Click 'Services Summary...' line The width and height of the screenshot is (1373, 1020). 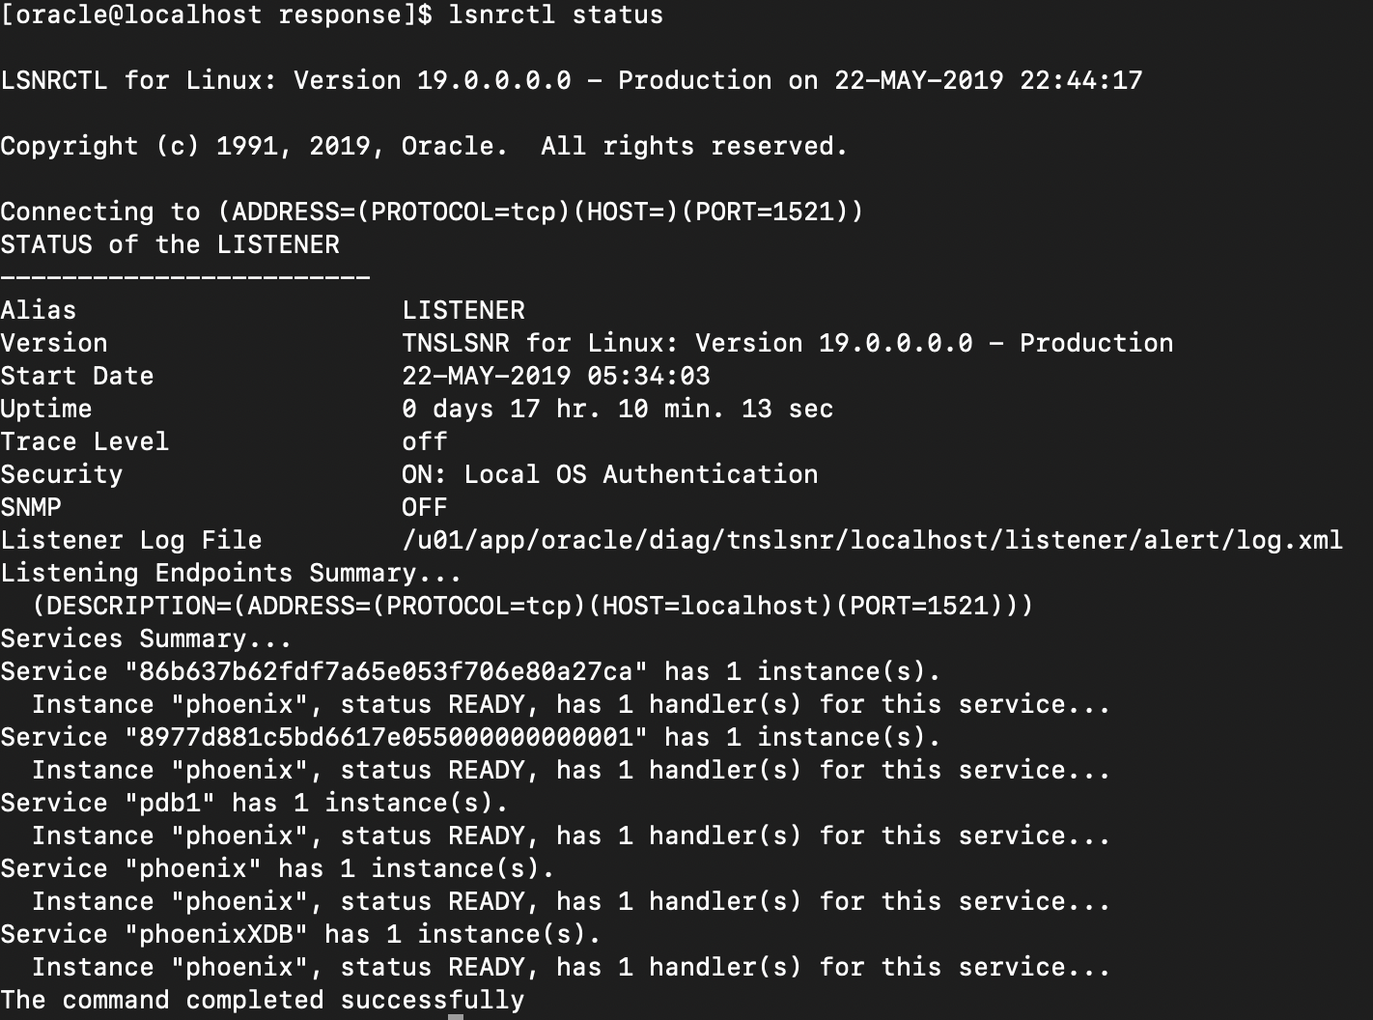pyautogui.click(x=147, y=638)
